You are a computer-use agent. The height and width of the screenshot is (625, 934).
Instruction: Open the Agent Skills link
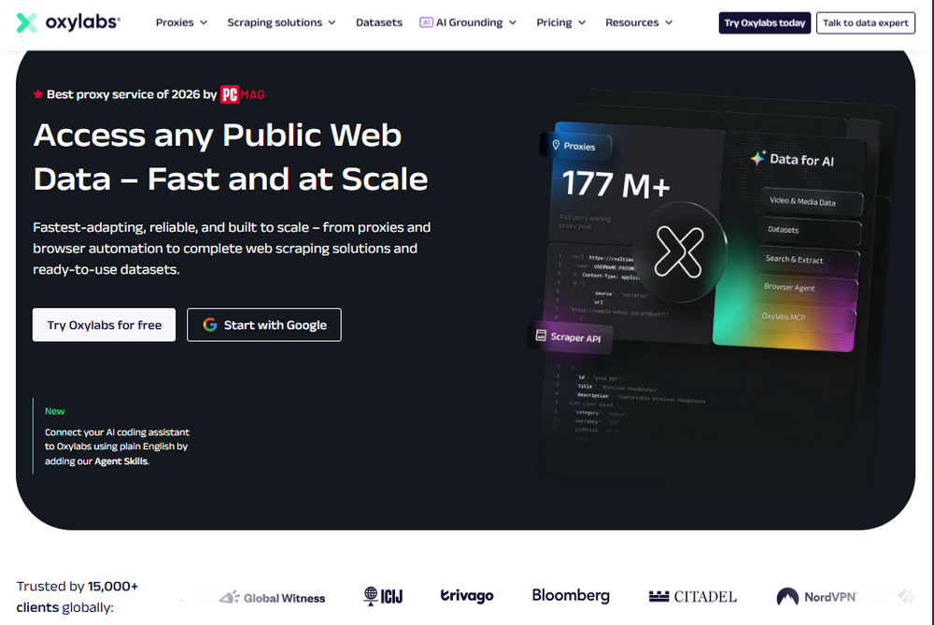coord(120,462)
